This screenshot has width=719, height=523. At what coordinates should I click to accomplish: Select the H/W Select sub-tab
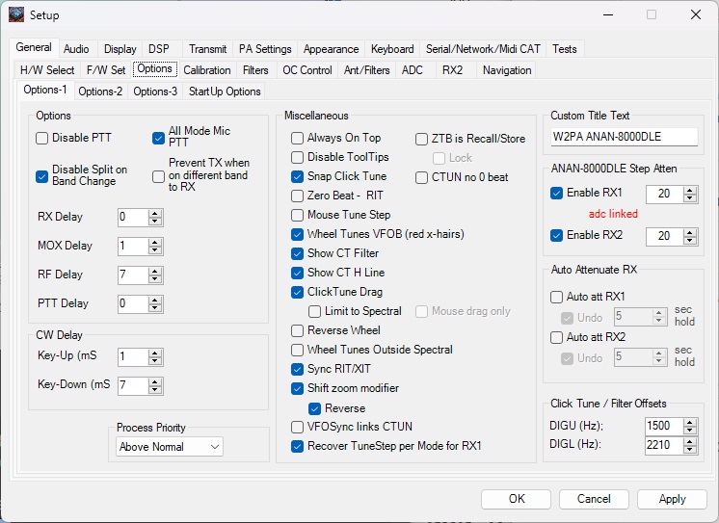[x=47, y=70]
